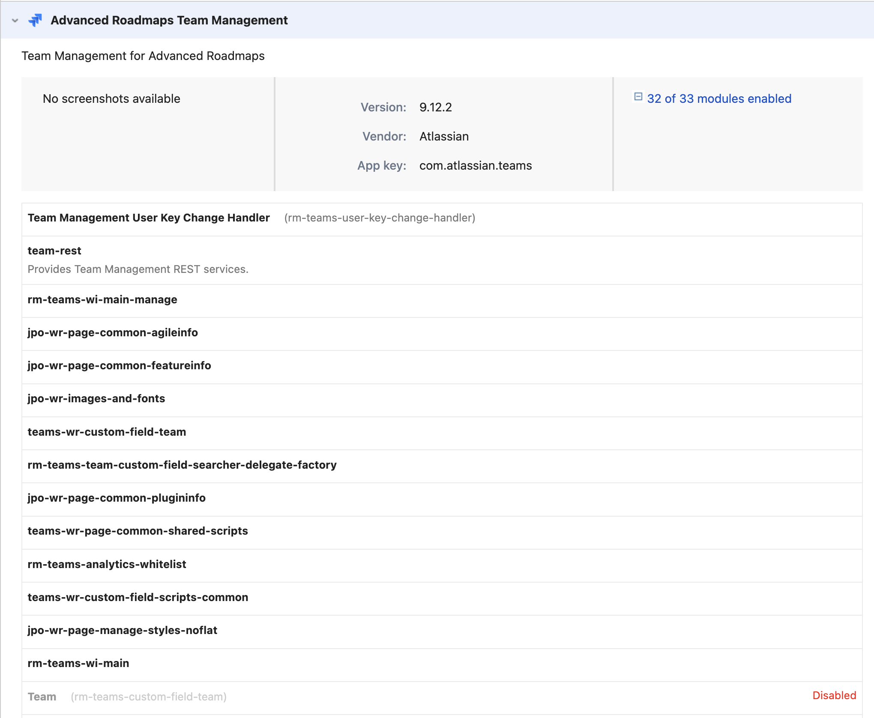Select the team-rest module row
Screen dimensions: 874x718
tap(54, 251)
